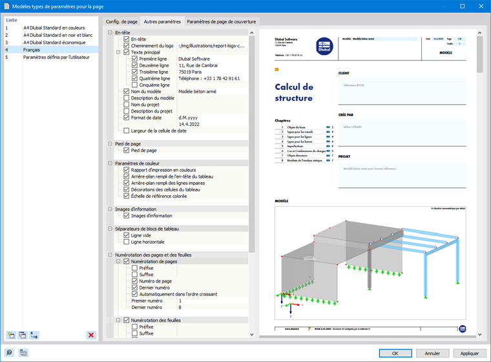Copy the selected template

click(x=23, y=335)
